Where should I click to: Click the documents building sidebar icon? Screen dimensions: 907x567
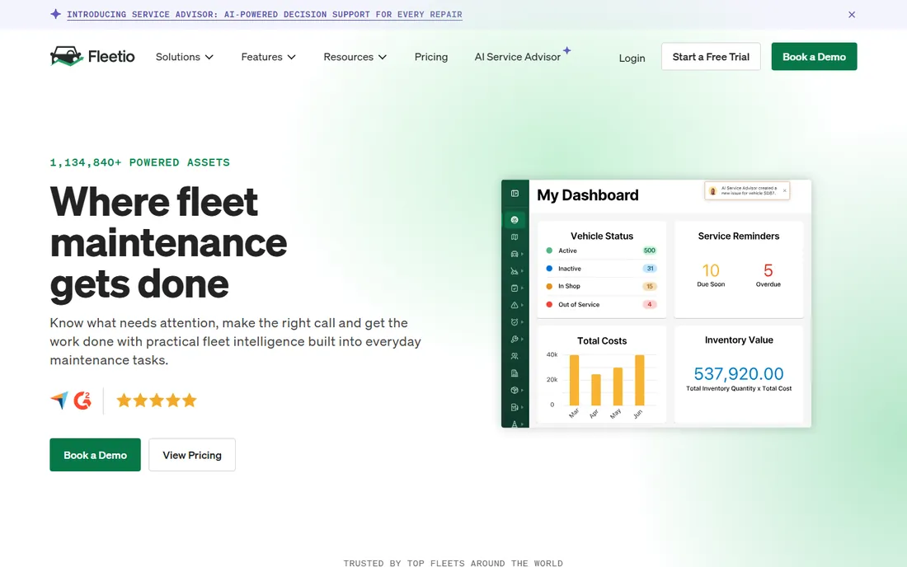pos(515,373)
